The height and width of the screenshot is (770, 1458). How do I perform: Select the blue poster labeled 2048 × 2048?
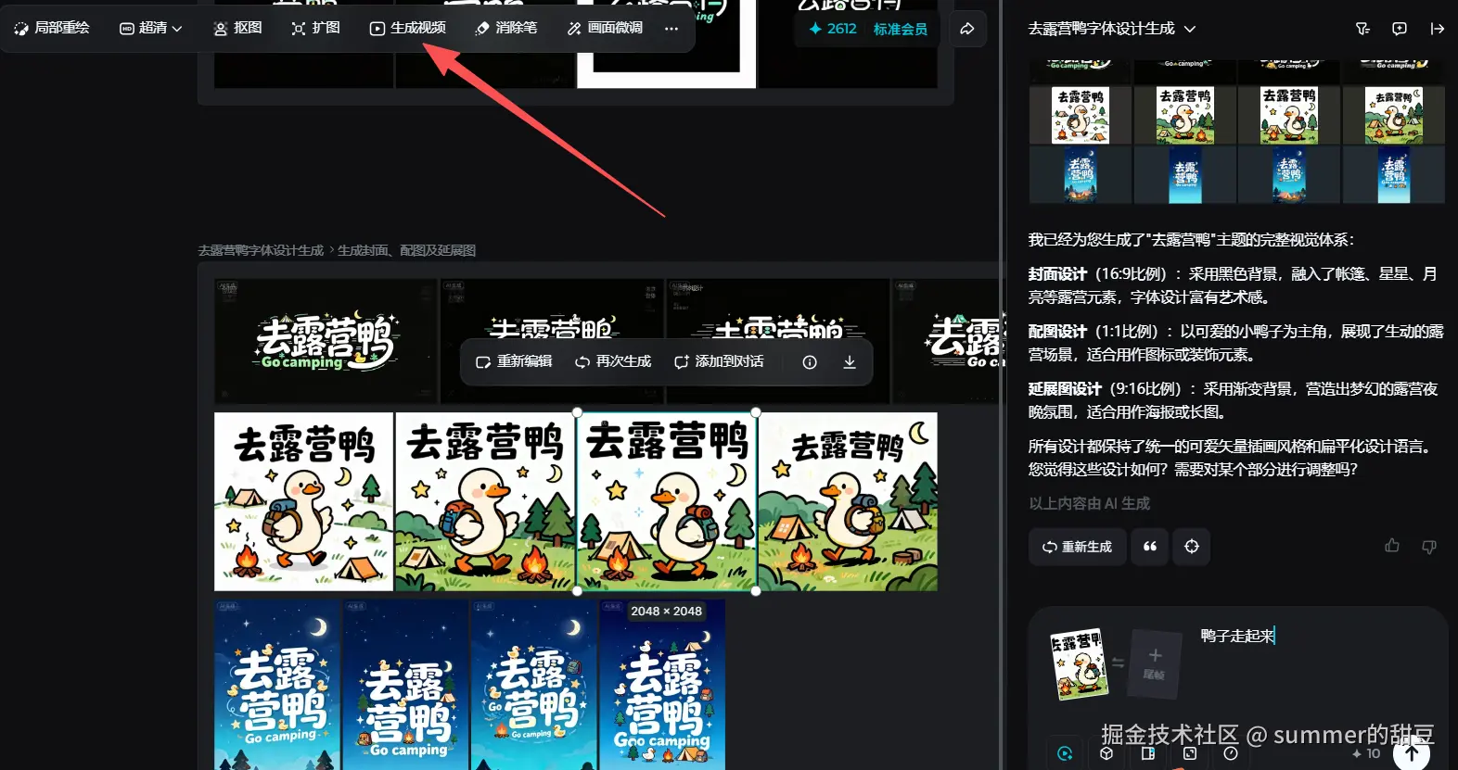point(661,686)
